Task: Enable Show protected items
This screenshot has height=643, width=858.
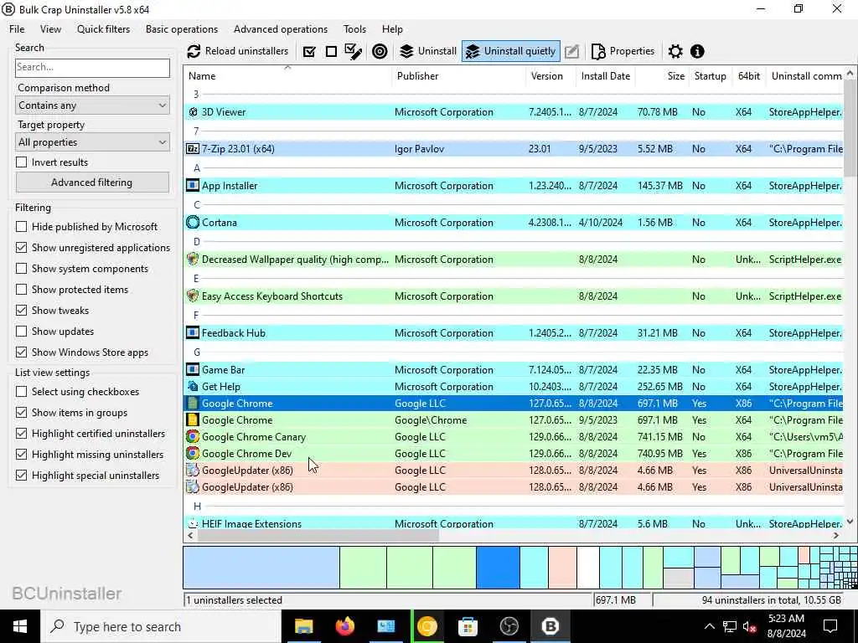Action: (x=21, y=289)
